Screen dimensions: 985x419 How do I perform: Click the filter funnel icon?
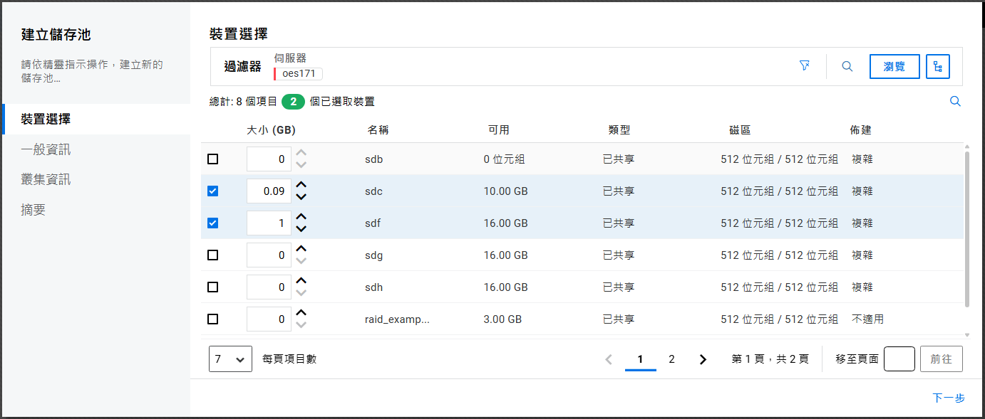(805, 66)
